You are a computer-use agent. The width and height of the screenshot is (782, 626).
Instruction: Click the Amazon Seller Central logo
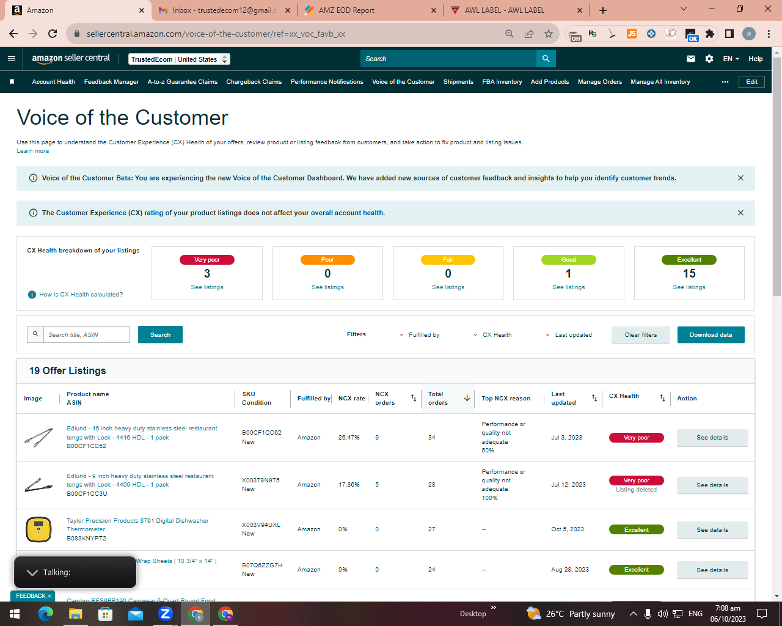pyautogui.click(x=71, y=59)
